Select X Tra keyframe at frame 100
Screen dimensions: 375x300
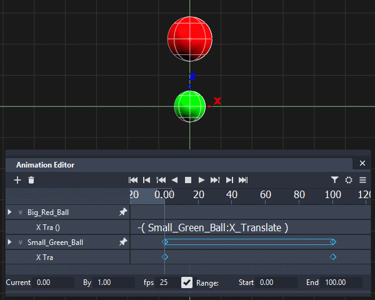click(333, 257)
